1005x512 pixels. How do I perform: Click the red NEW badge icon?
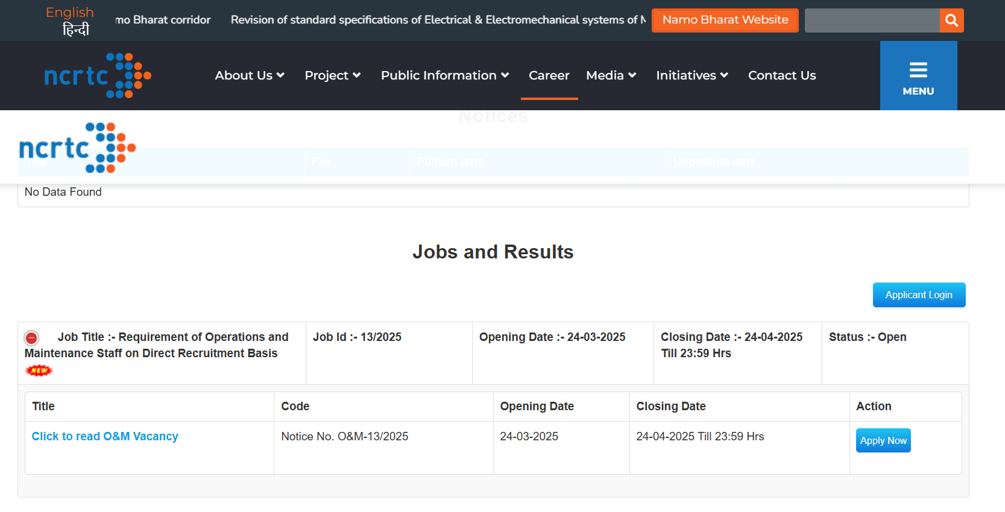point(39,370)
